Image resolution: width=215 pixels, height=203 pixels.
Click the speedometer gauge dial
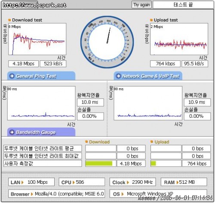coord(107,42)
